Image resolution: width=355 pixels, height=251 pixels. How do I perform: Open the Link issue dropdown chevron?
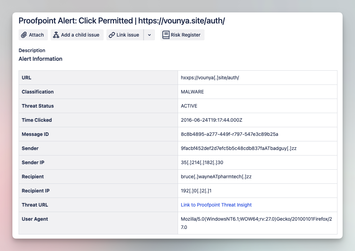(149, 35)
